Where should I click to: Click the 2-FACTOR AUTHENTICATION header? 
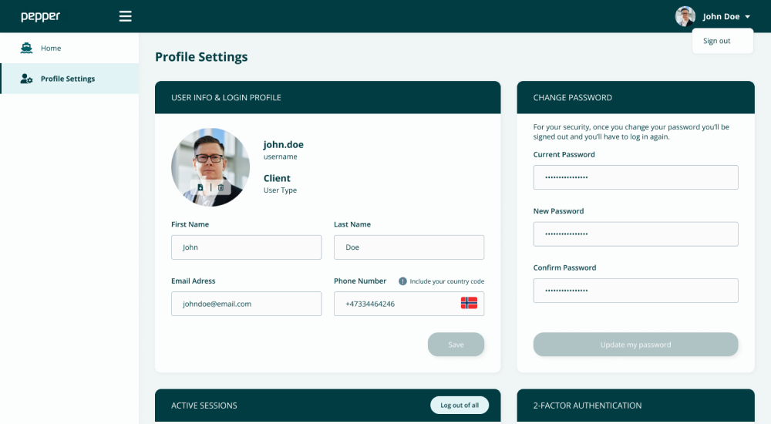(636, 405)
